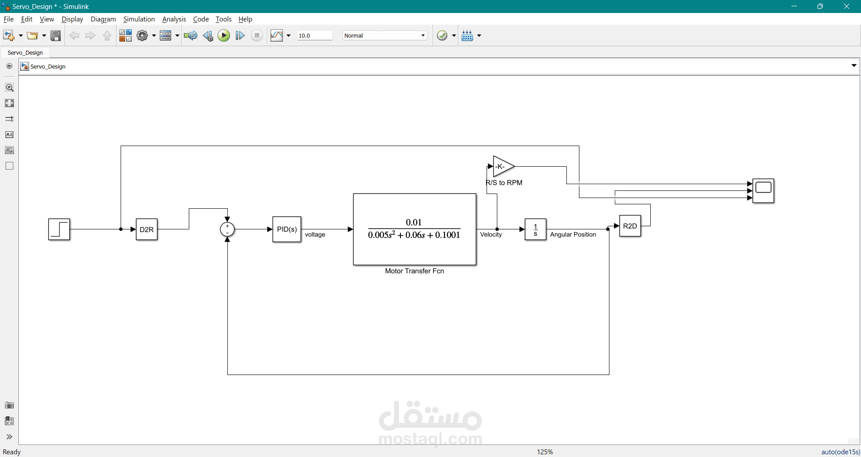This screenshot has height=457, width=861.
Task: Select the Servo_Design tab
Action: (25, 52)
